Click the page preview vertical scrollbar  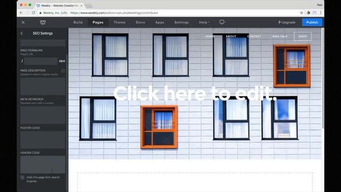[323, 78]
